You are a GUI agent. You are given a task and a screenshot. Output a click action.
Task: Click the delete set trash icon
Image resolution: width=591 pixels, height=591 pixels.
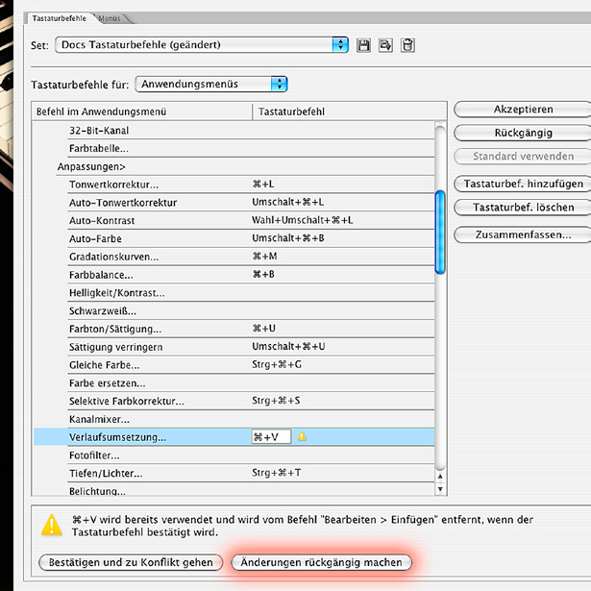407,45
